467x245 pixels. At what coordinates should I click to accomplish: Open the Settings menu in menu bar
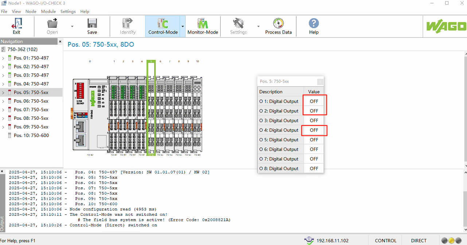point(68,11)
